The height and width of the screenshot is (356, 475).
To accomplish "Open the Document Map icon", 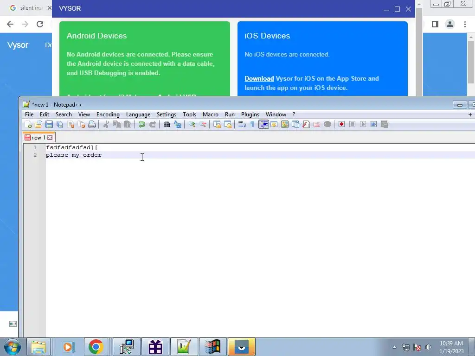I will 285,124.
